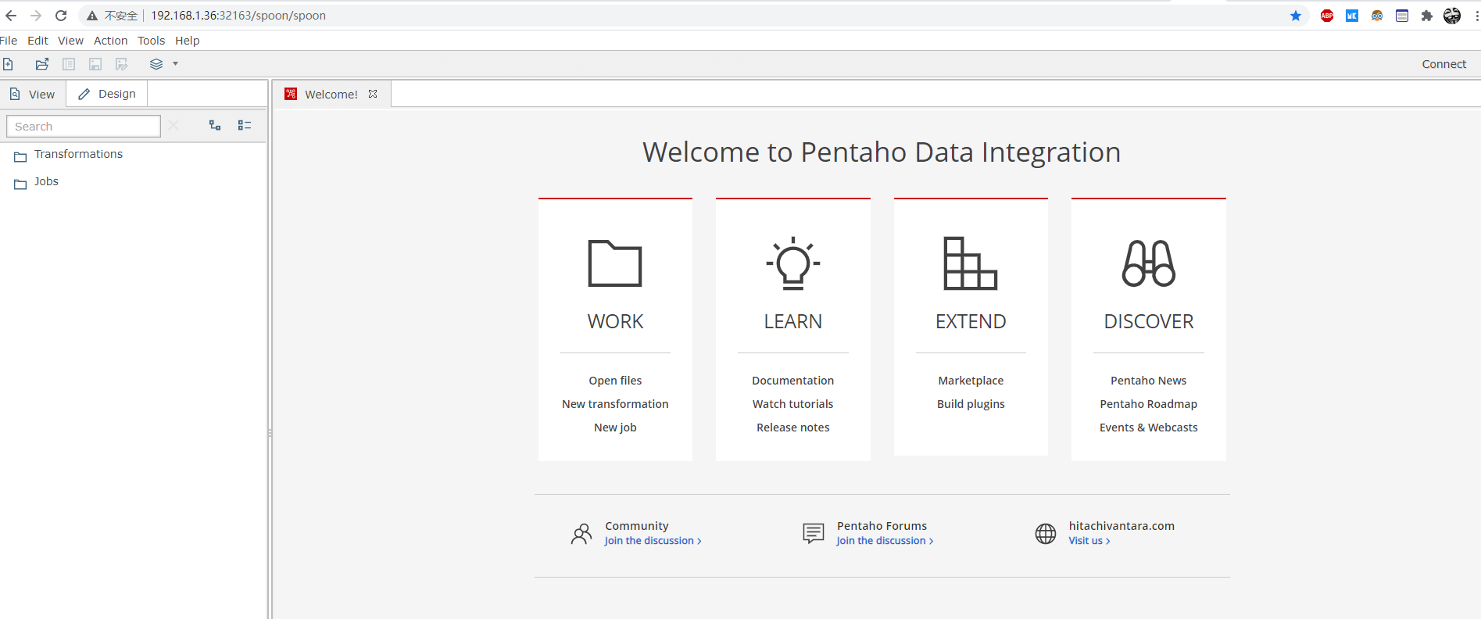Image resolution: width=1481 pixels, height=619 pixels.
Task: Click the Save as toolbar icon
Action: coord(122,64)
